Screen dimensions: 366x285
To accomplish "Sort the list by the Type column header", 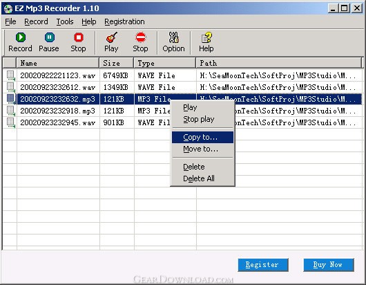I will pos(165,63).
